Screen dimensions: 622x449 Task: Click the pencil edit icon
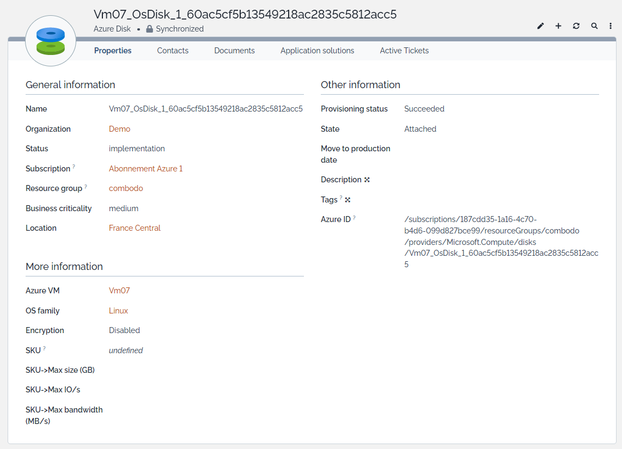tap(540, 26)
